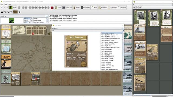Select Ka-Bar Knife card in Player Hand
This screenshot has width=173, height=97.
click(x=140, y=83)
